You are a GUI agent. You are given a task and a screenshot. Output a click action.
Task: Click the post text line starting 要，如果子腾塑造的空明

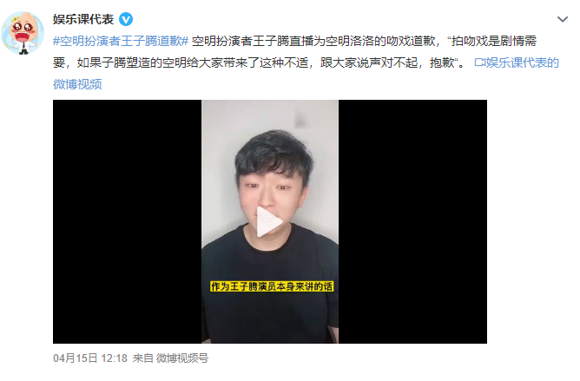(x=259, y=62)
